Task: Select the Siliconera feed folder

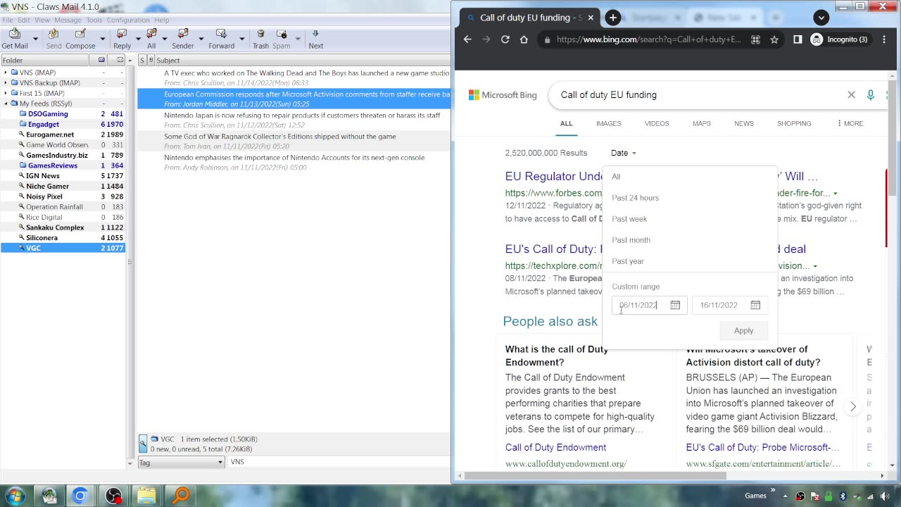Action: pos(42,237)
